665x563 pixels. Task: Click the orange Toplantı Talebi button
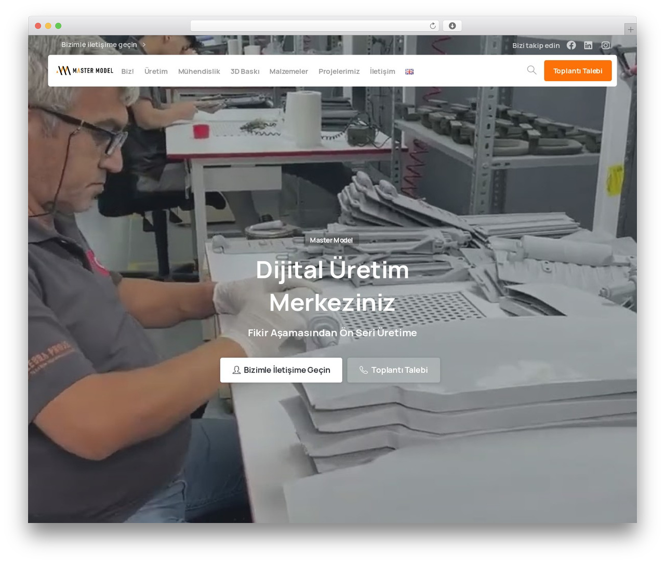pyautogui.click(x=578, y=71)
